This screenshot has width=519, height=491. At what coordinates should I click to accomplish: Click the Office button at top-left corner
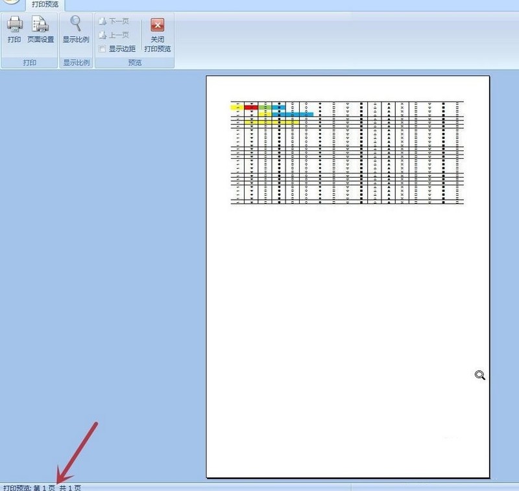[x=11, y=3]
